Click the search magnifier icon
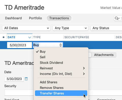122x100 pixels. [117, 18]
